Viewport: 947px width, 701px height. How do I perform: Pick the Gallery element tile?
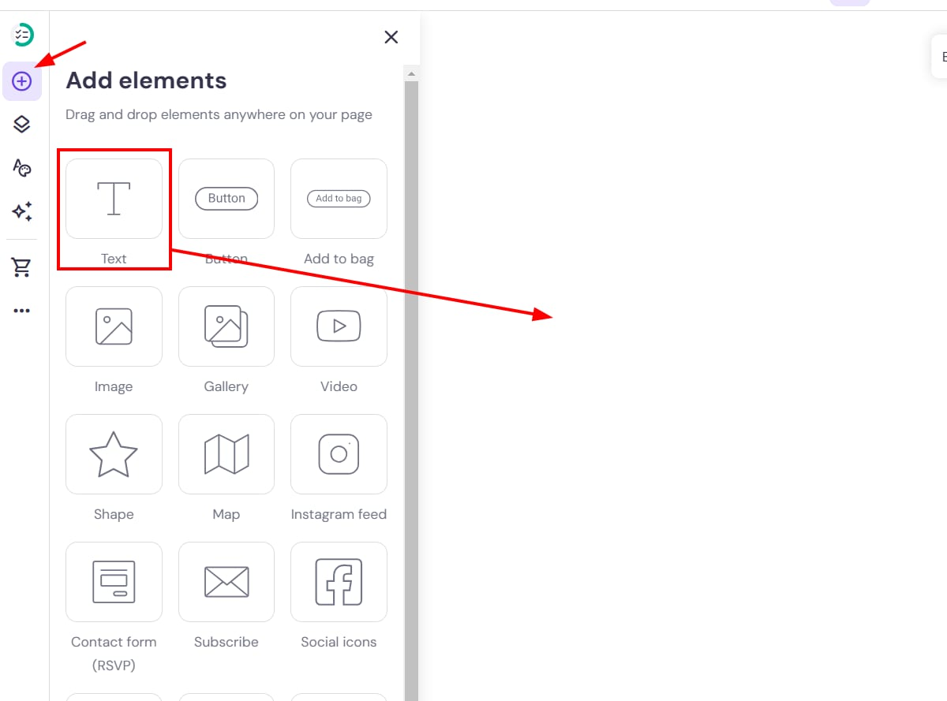click(x=226, y=326)
